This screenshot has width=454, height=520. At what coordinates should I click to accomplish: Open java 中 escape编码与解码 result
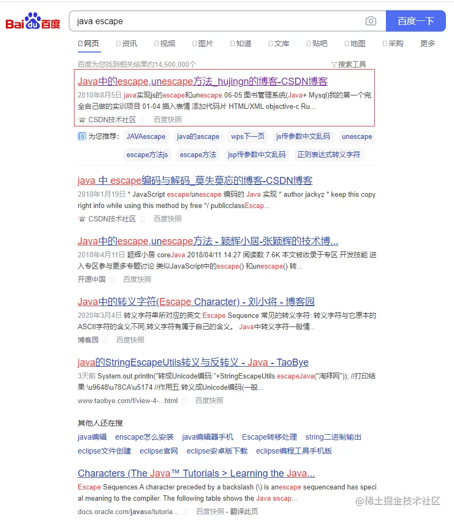(x=195, y=181)
